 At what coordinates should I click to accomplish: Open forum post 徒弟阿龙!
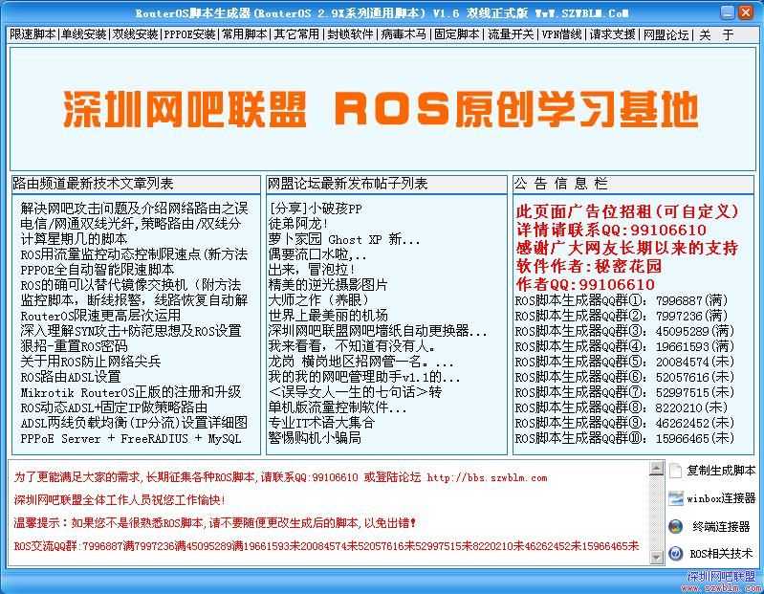[x=298, y=224]
